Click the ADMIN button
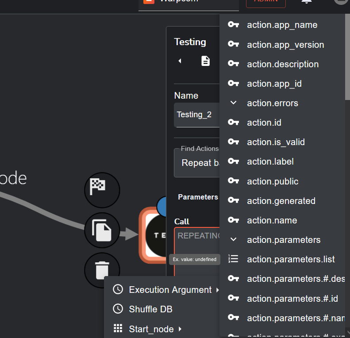This screenshot has width=350, height=338. (x=266, y=2)
